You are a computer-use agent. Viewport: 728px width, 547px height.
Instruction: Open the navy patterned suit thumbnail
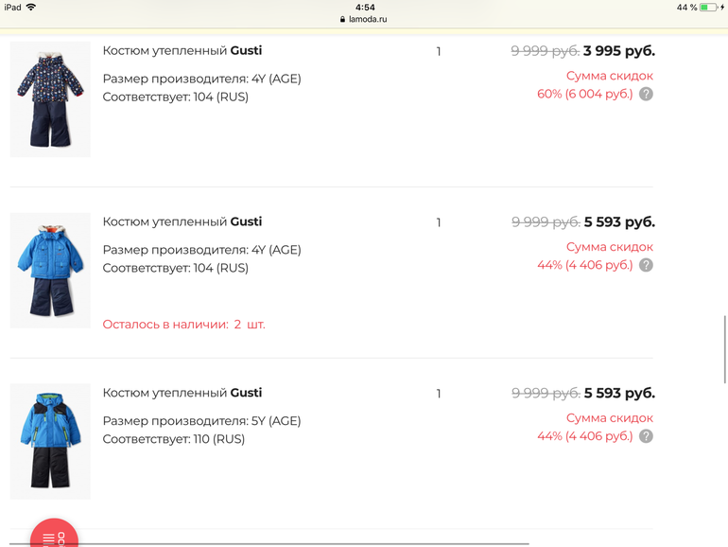(x=50, y=99)
